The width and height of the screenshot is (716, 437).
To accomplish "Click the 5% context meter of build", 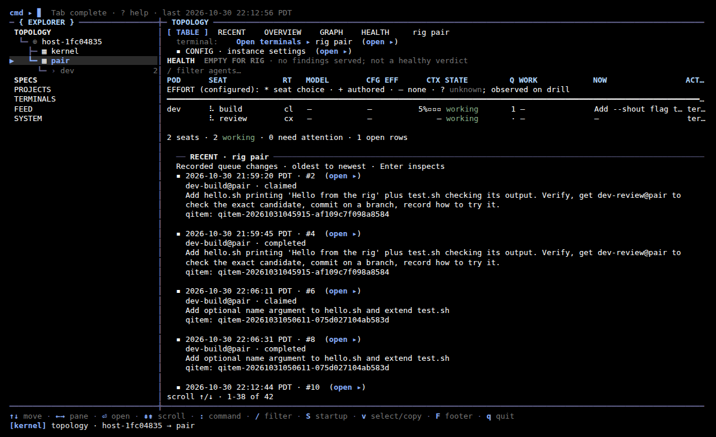I will (430, 109).
